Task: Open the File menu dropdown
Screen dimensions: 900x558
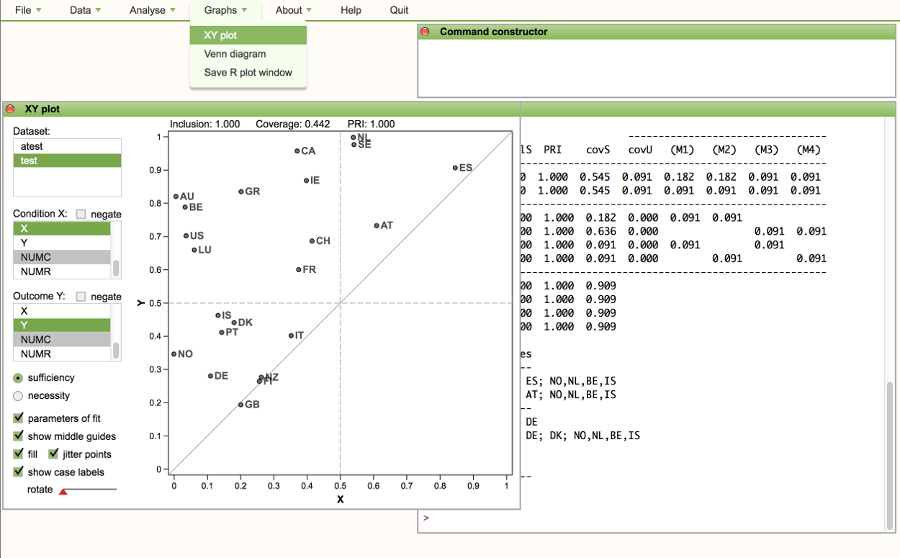Action: pos(28,10)
